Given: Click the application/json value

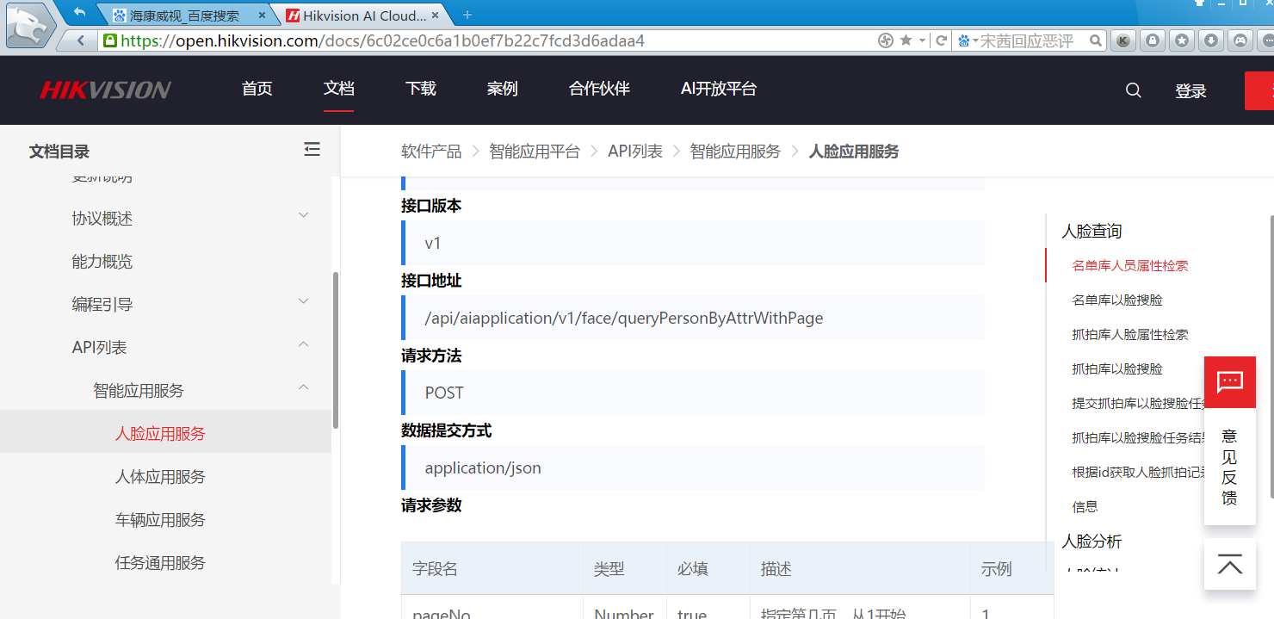Looking at the screenshot, I should pyautogui.click(x=483, y=468).
